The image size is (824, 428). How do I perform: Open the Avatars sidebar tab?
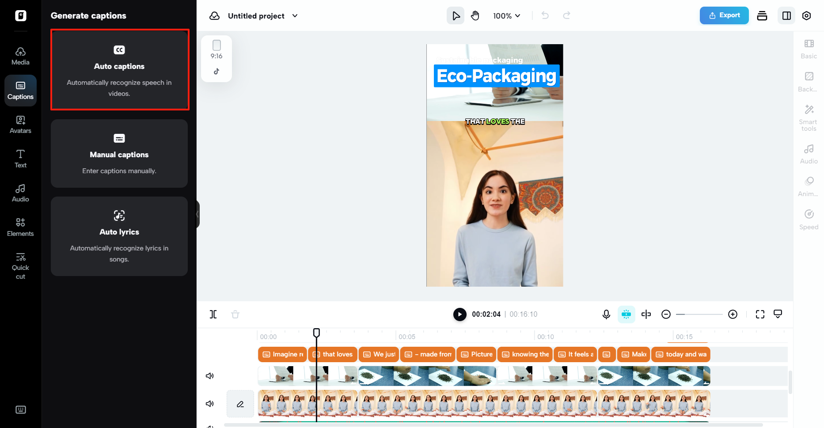[x=20, y=125]
